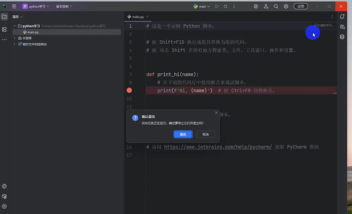352x214 pixels.
Task: Open the Notifications bell icon
Action: pos(342,17)
